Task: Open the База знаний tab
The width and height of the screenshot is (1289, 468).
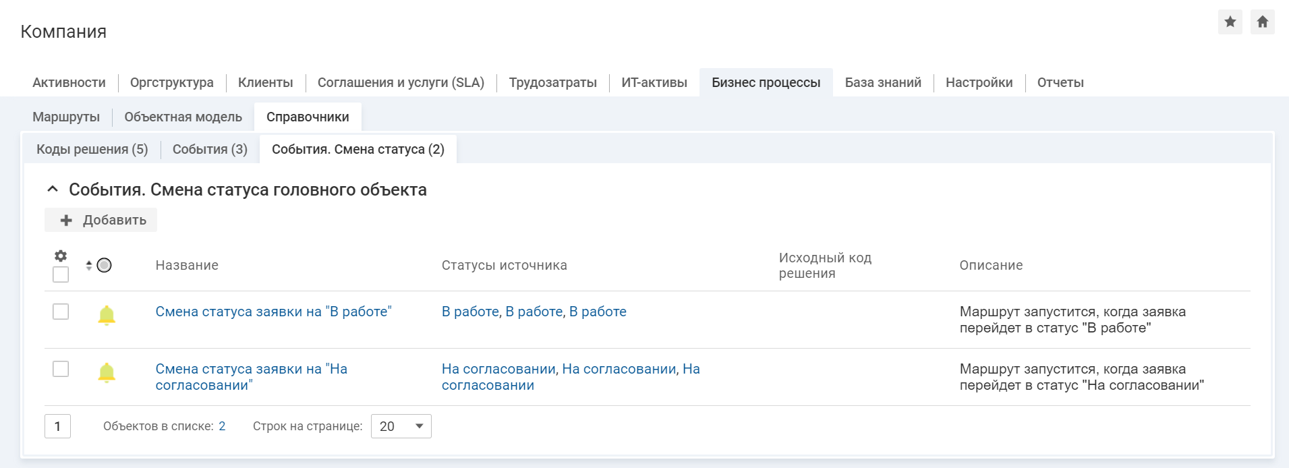Action: (x=882, y=82)
